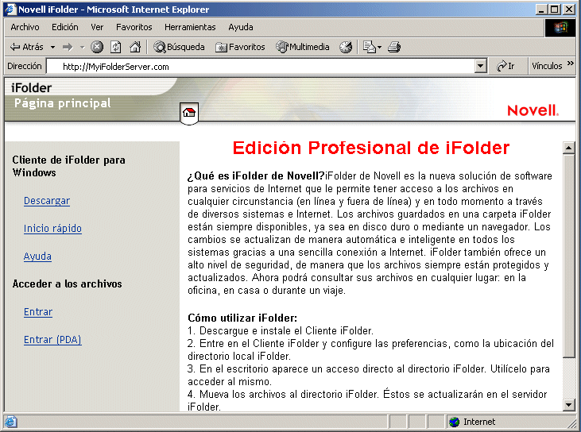Click the Mail toolbar icon
Viewport: 581px width, 432px height.
pyautogui.click(x=369, y=47)
